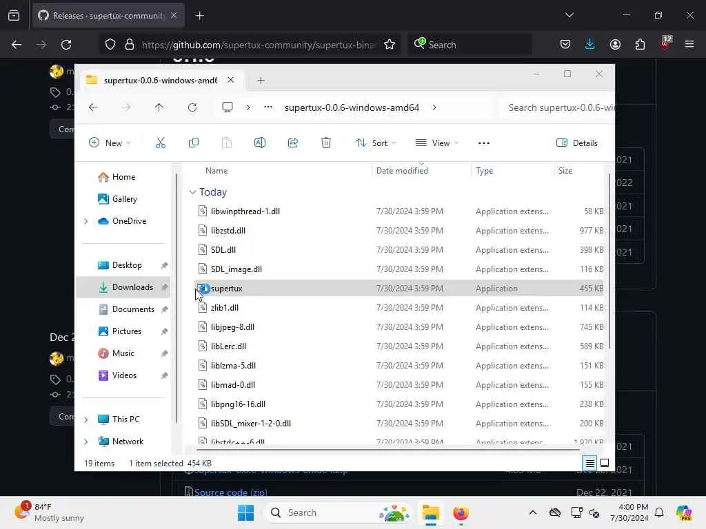Viewport: 706px width, 529px height.
Task: Open the See more three-dots toolbar menu
Action: pos(483,143)
